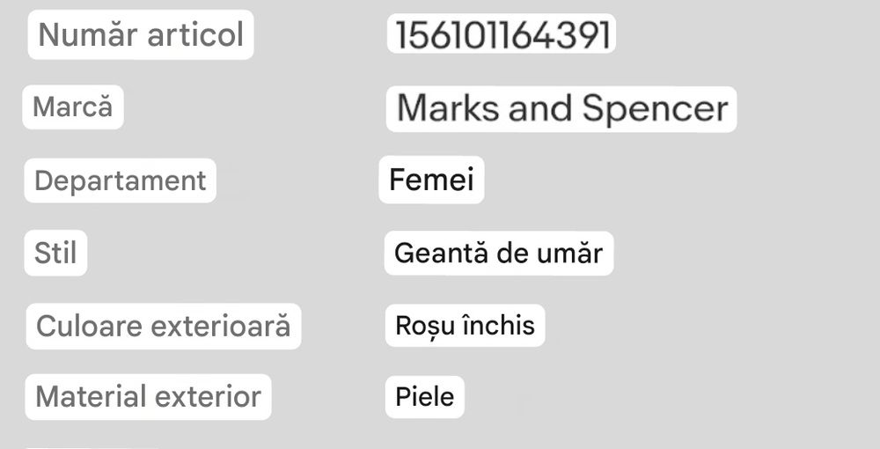Click the Marcă field label
This screenshot has height=449, width=880.
(x=72, y=107)
